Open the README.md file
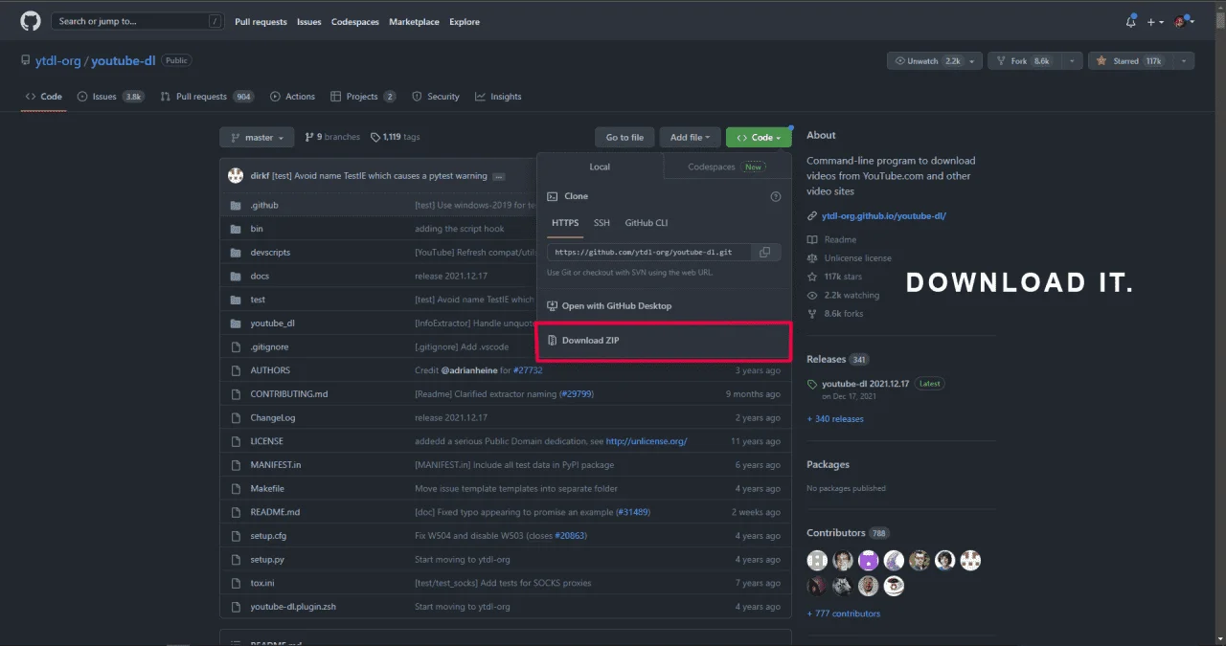Image resolution: width=1226 pixels, height=646 pixels. [275, 512]
